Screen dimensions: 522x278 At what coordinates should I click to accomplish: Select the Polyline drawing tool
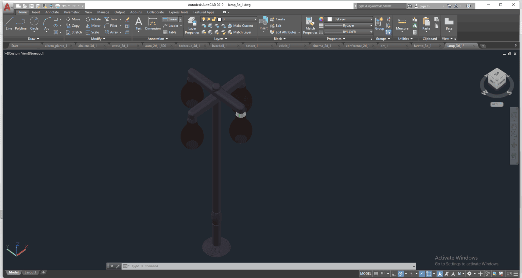[20, 24]
